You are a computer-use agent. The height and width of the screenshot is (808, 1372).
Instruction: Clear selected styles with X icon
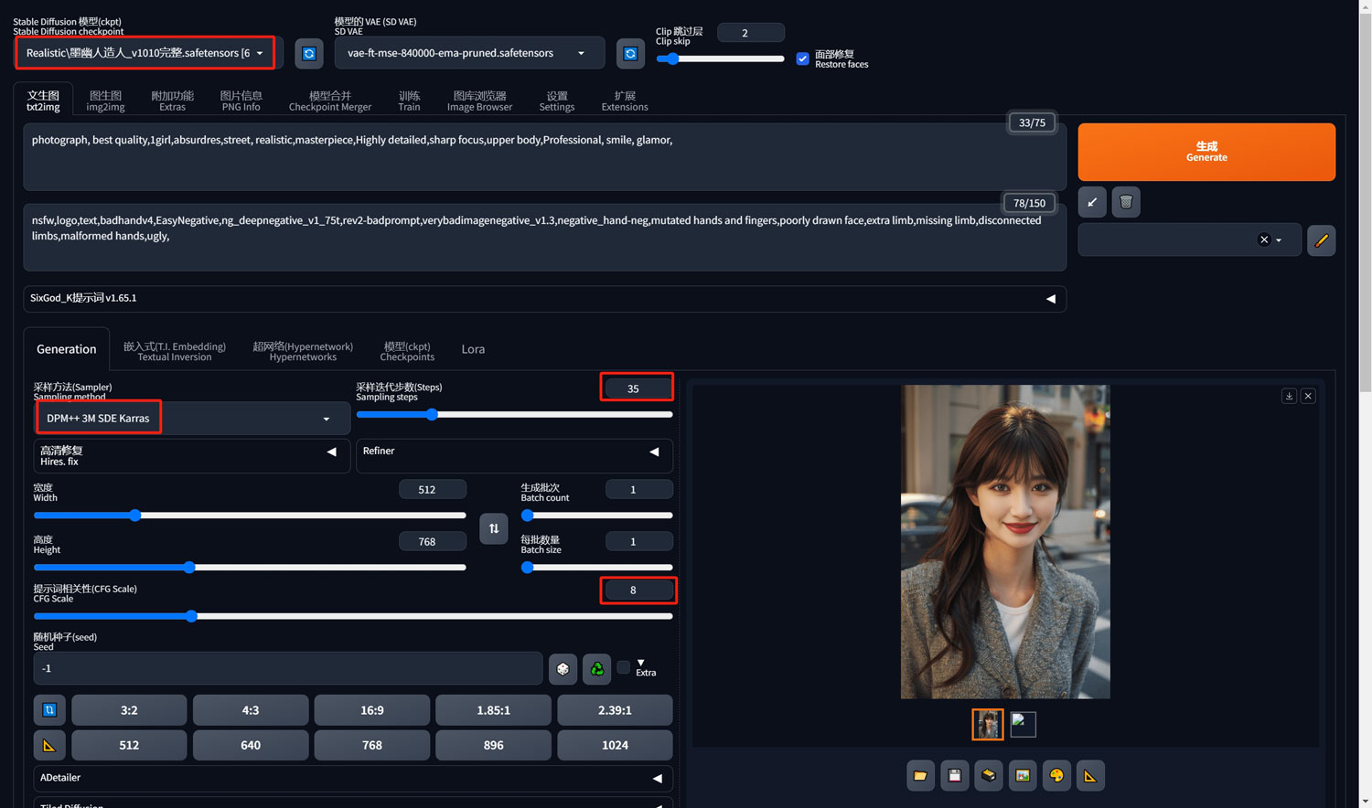tap(1264, 239)
